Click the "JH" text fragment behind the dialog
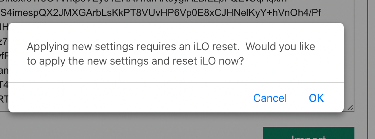Viewport: 375px width, 139px height. point(4,27)
